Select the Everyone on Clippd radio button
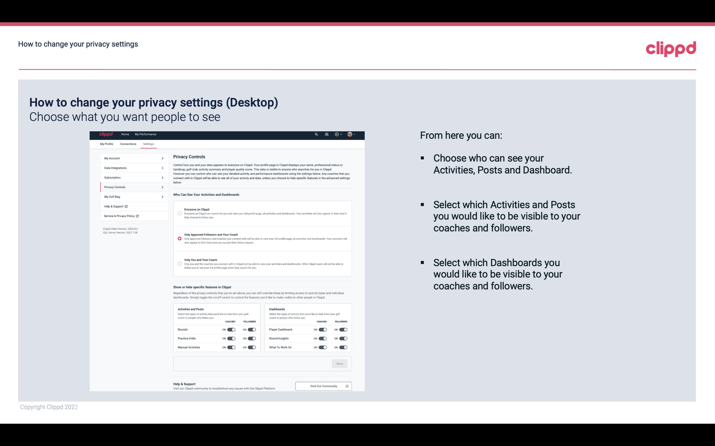Image resolution: width=715 pixels, height=446 pixels. 180,213
